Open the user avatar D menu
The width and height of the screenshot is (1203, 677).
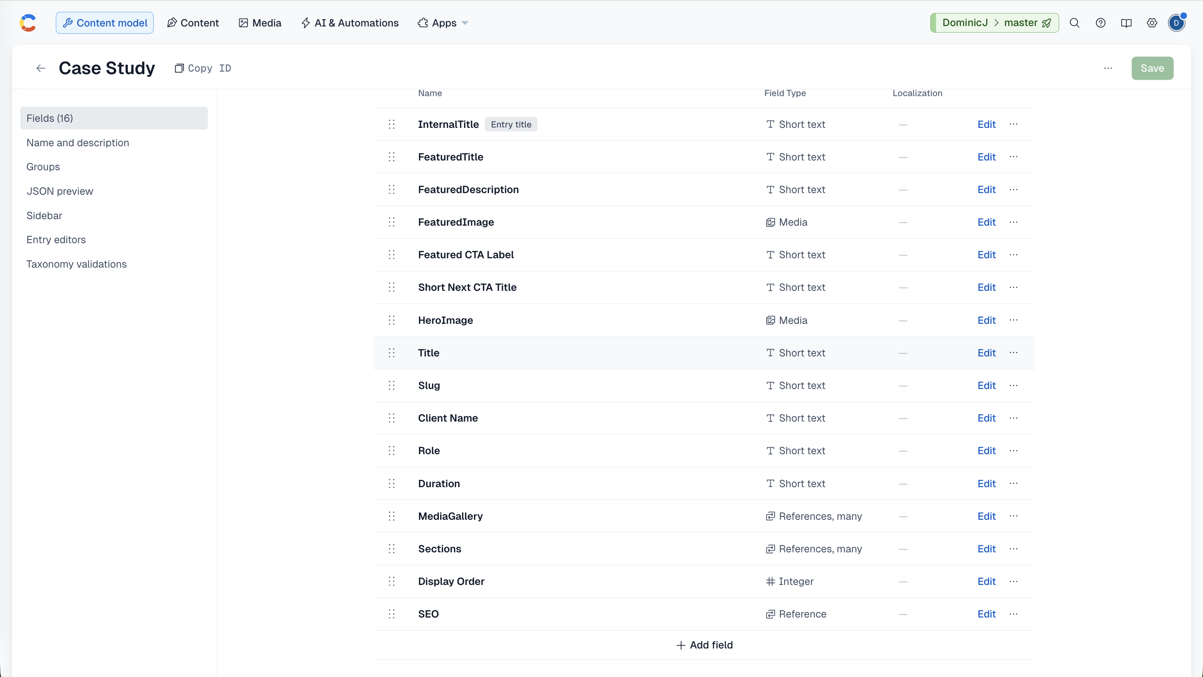click(x=1177, y=23)
